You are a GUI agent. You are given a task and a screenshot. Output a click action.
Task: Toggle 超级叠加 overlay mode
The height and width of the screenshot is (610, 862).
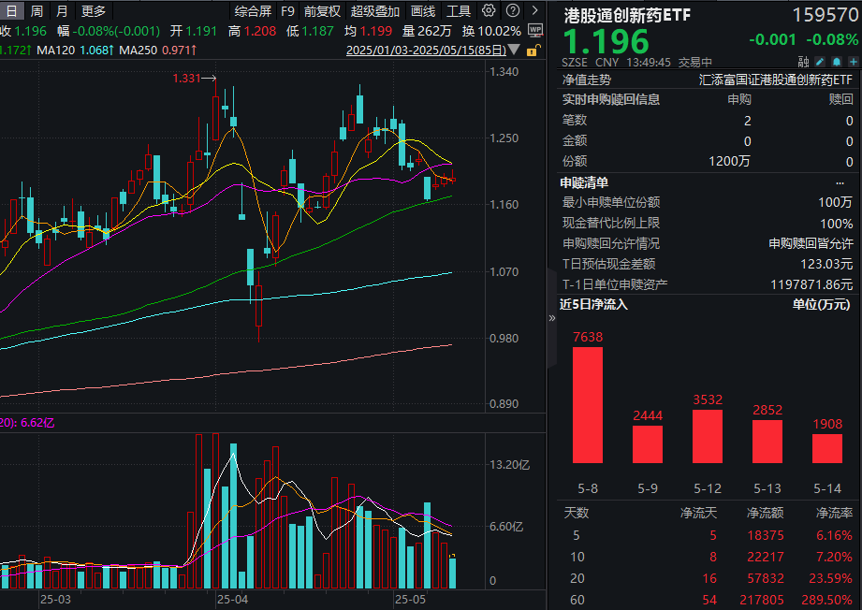(374, 11)
